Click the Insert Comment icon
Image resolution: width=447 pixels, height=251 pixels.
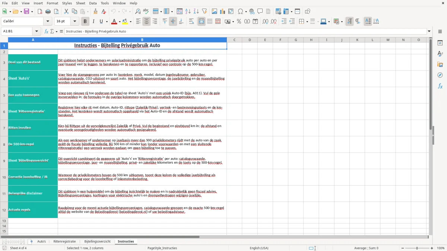260,12
